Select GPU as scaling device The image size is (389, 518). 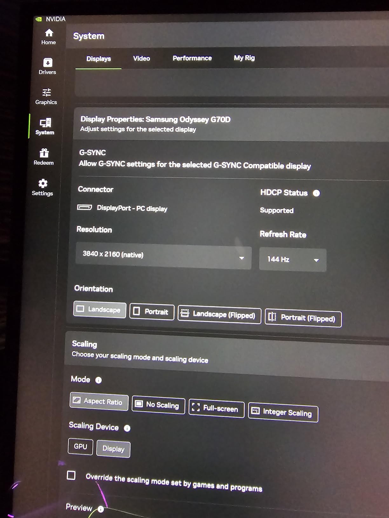tap(80, 447)
